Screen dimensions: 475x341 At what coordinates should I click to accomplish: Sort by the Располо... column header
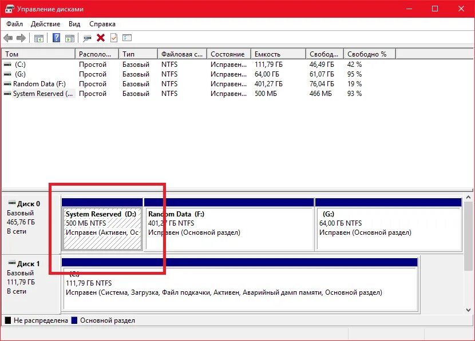(97, 54)
